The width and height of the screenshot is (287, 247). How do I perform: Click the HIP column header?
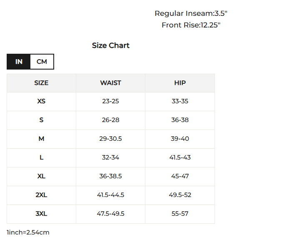(180, 83)
